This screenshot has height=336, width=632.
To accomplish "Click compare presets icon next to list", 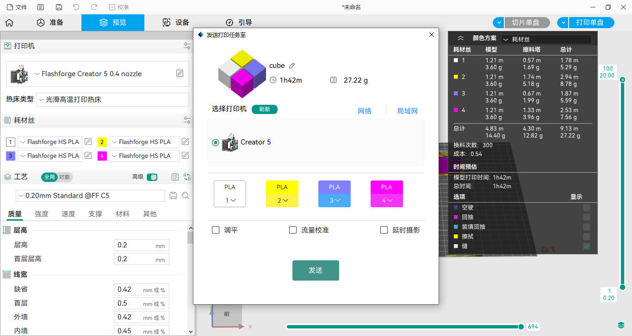I will 187,177.
